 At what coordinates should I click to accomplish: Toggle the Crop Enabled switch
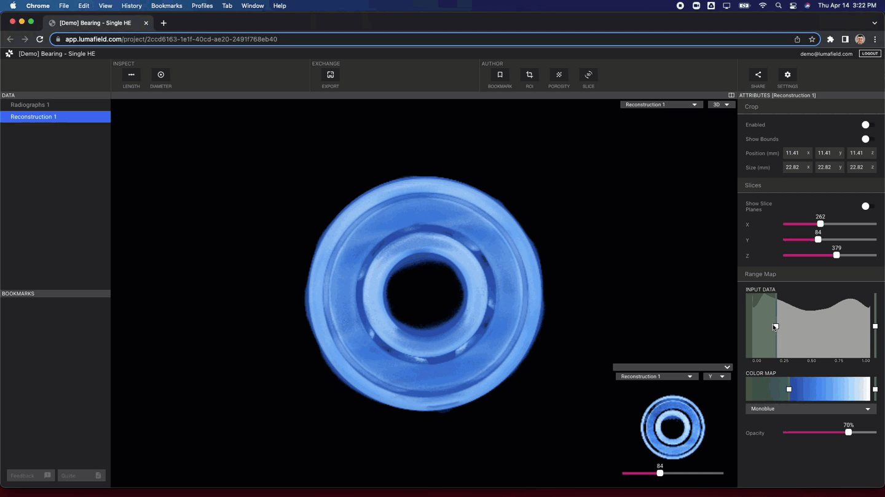pyautogui.click(x=867, y=125)
